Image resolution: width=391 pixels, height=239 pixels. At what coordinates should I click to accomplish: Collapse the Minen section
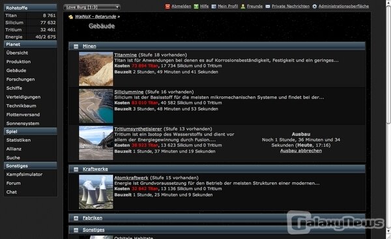pyautogui.click(x=76, y=46)
